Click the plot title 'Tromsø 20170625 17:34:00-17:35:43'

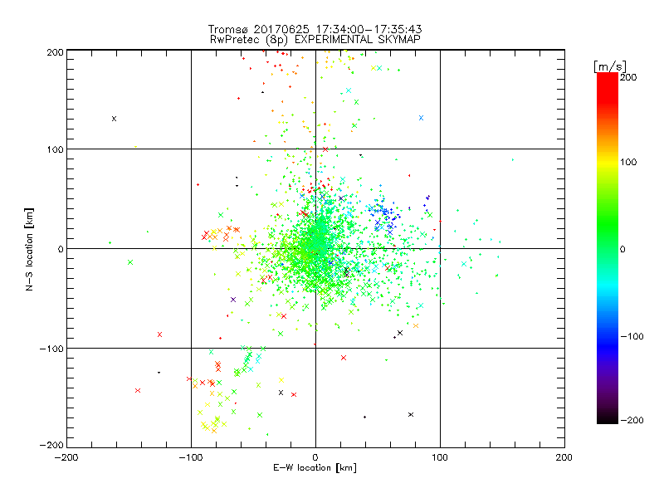[x=315, y=29]
